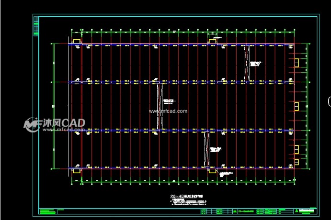Click the green text block in bottom-left frame

coord(47,211)
